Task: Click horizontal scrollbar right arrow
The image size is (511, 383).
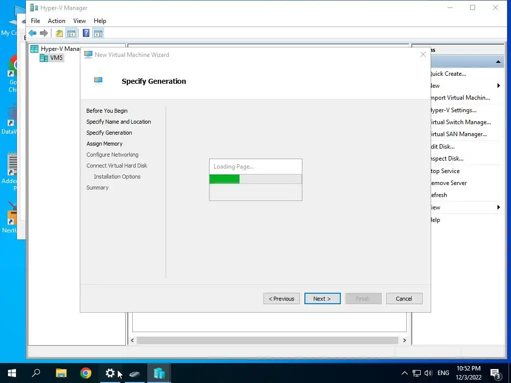Action: [x=404, y=340]
